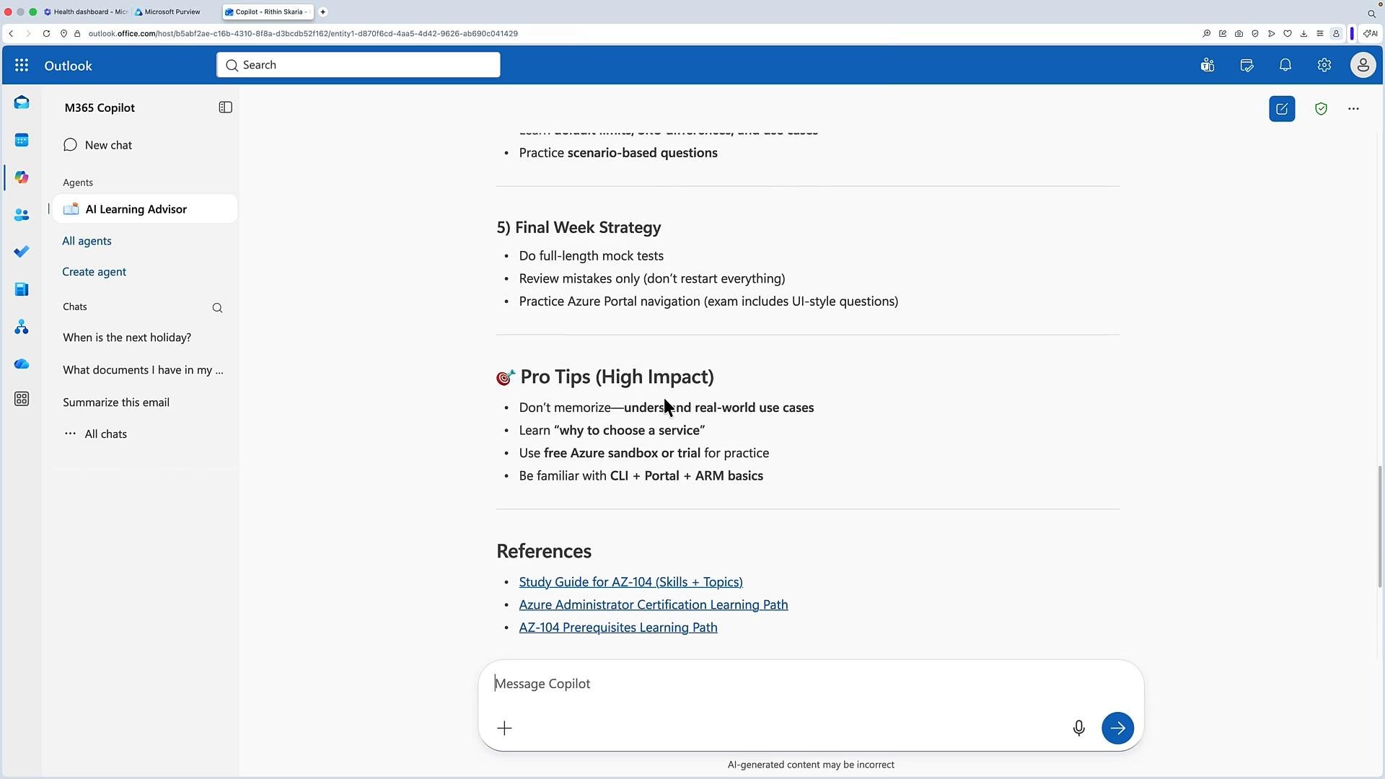
Task: Switch to Health dashboard browser tab
Action: point(86,12)
